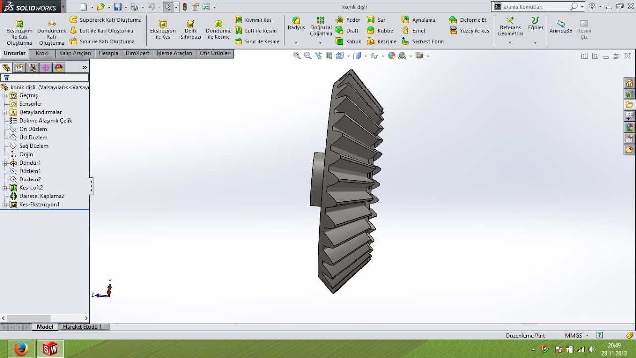Open the Edit Appearance color ball

click(x=392, y=56)
